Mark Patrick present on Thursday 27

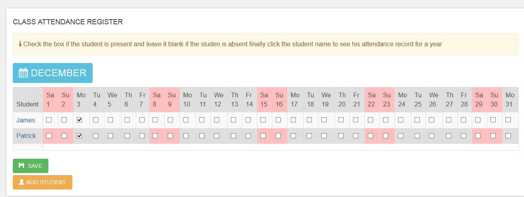(x=449, y=136)
